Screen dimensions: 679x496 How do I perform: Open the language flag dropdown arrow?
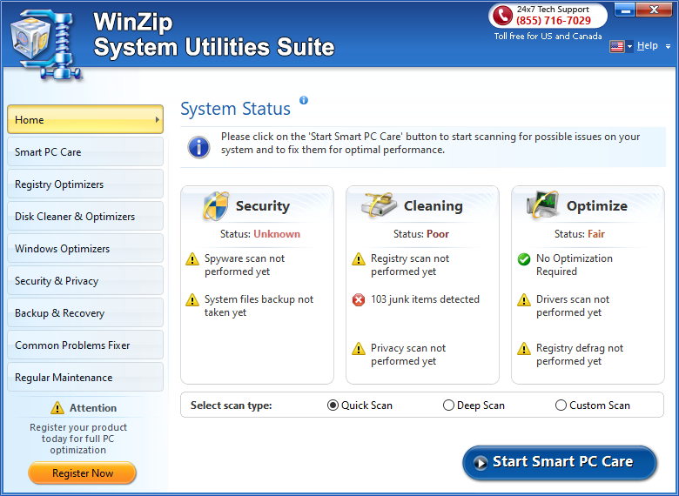[x=629, y=46]
